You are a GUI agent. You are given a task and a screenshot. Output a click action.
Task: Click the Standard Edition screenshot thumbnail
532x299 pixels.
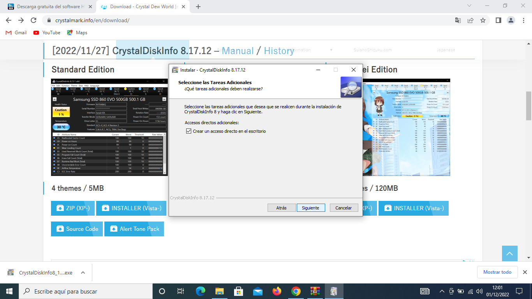click(110, 127)
